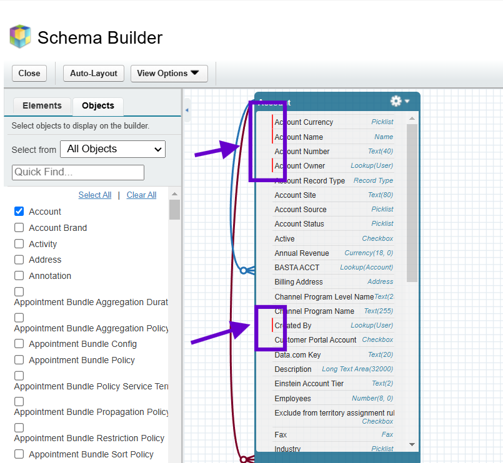Viewport: 503px width, 463px height.
Task: Check Appointment Bundle Aggregation Durat checkbox
Action: 19,291
